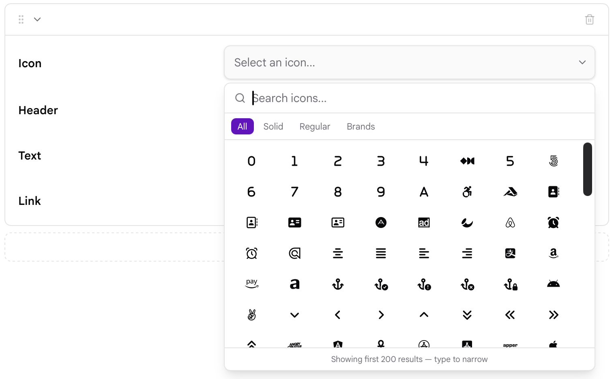Select the digit 3 icon
This screenshot has height=379, width=614.
click(381, 161)
